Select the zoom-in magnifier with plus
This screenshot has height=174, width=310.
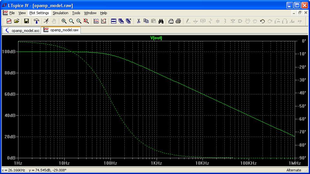[64, 21]
